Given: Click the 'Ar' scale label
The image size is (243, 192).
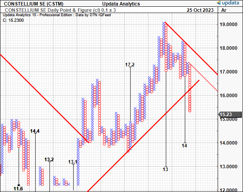Looking at the screenshot, I should coord(224,10).
